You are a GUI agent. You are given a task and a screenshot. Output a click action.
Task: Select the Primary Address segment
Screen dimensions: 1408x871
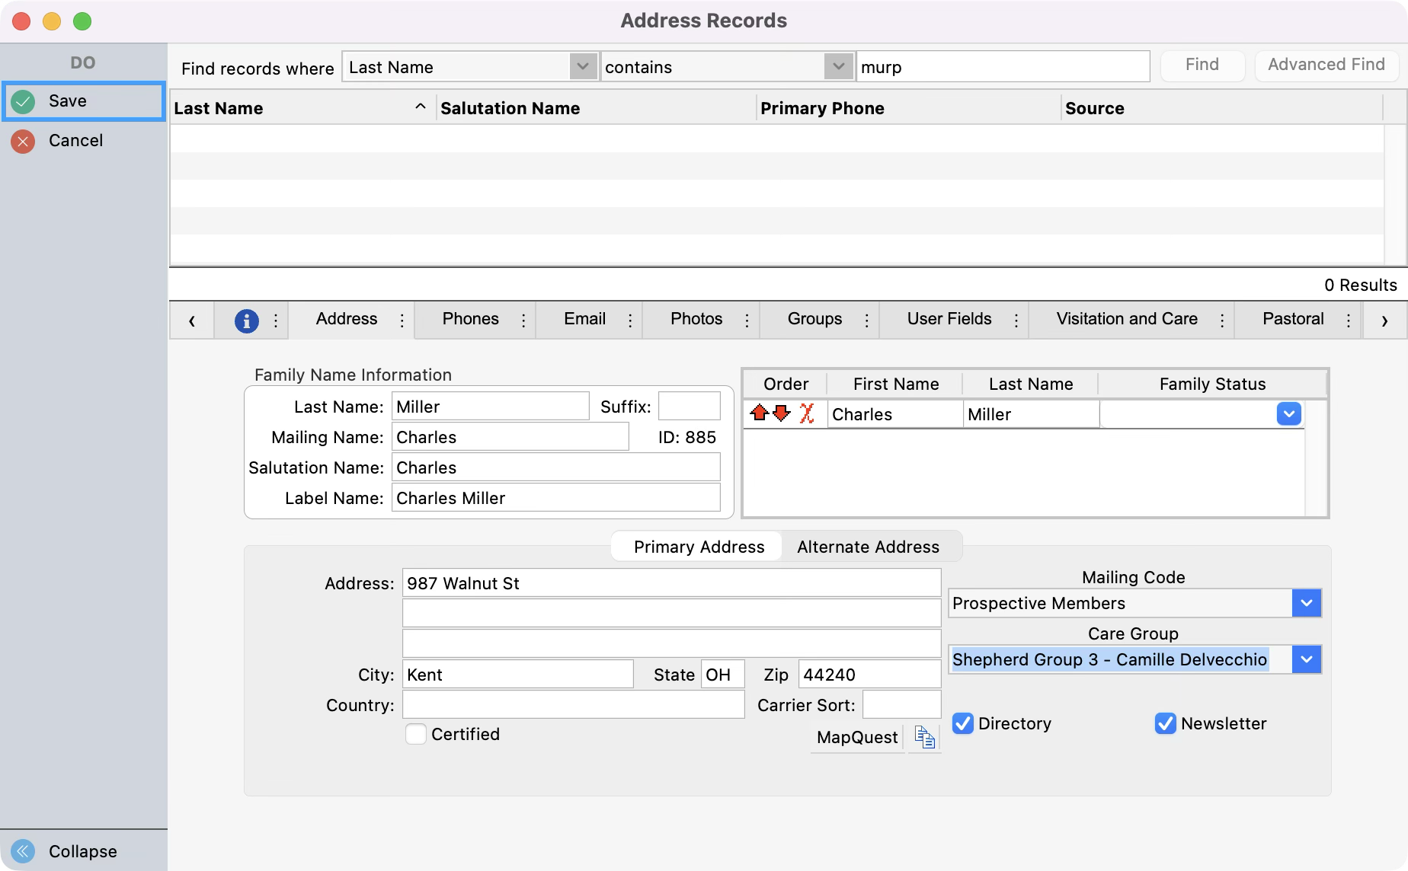point(699,547)
